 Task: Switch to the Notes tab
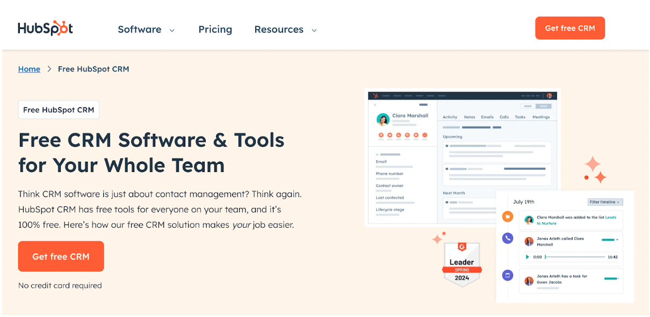click(x=470, y=117)
